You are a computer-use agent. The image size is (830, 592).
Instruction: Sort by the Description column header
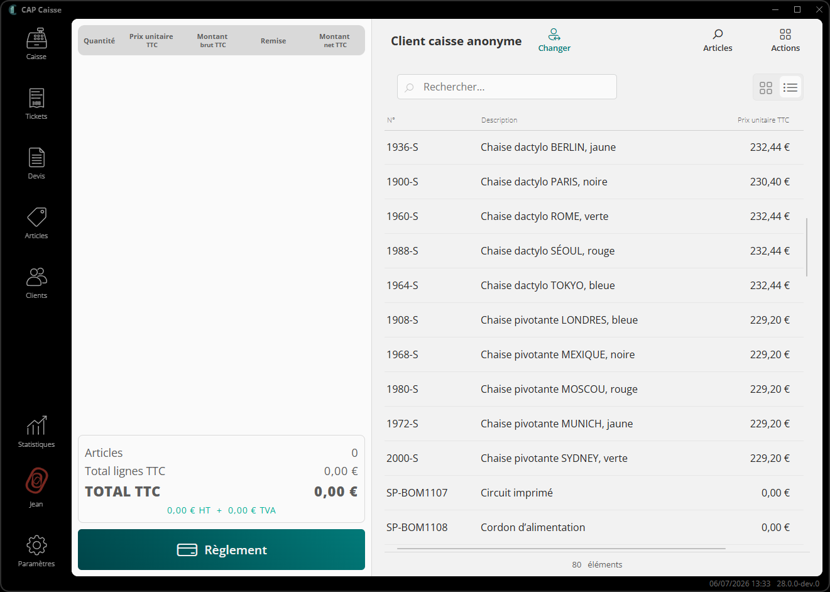(500, 120)
